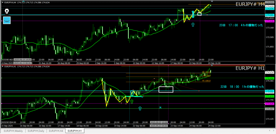Click the magenta 173.626 price label on H4
Viewport: 276px width, 134px height.
pos(270,21)
